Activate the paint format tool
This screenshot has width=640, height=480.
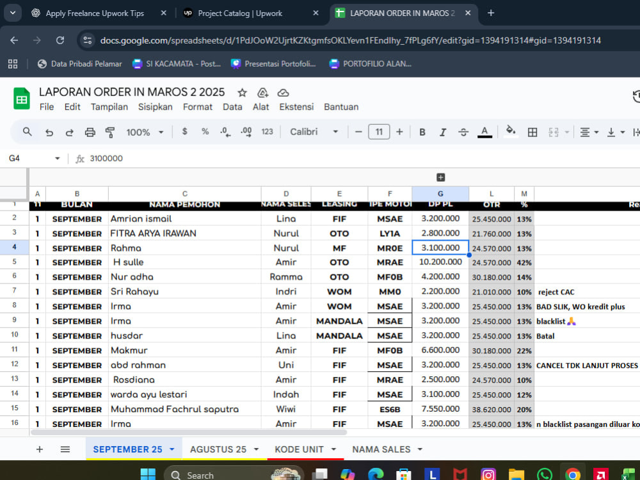click(110, 132)
